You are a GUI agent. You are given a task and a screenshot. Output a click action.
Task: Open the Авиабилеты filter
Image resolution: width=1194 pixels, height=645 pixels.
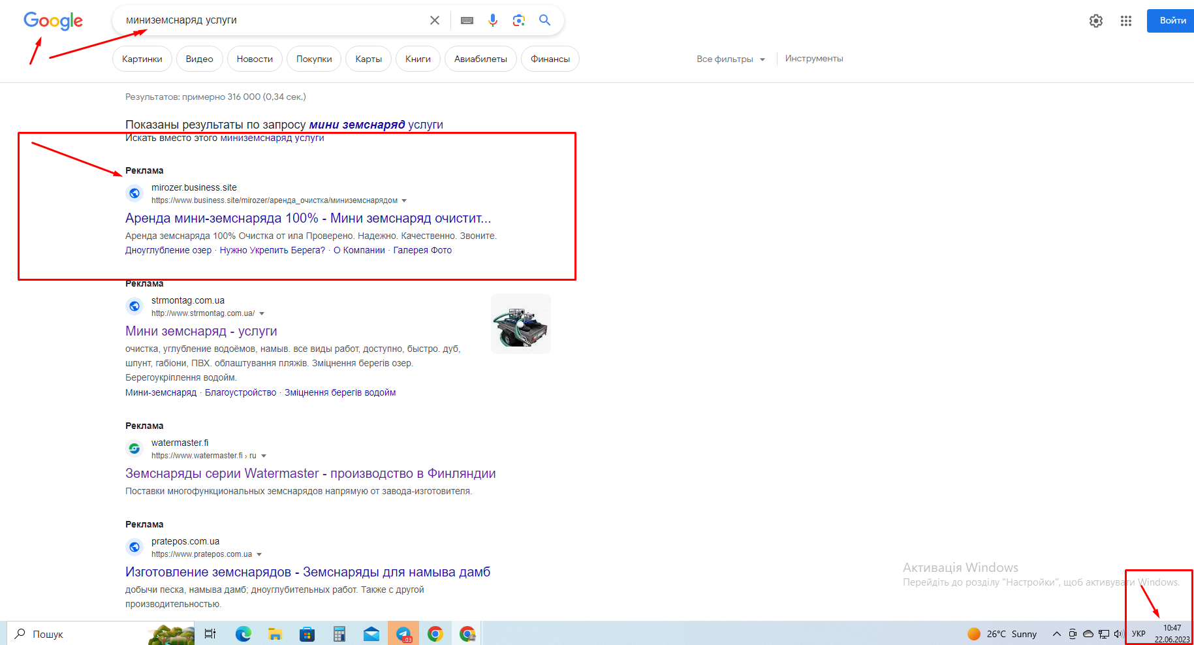coord(480,59)
